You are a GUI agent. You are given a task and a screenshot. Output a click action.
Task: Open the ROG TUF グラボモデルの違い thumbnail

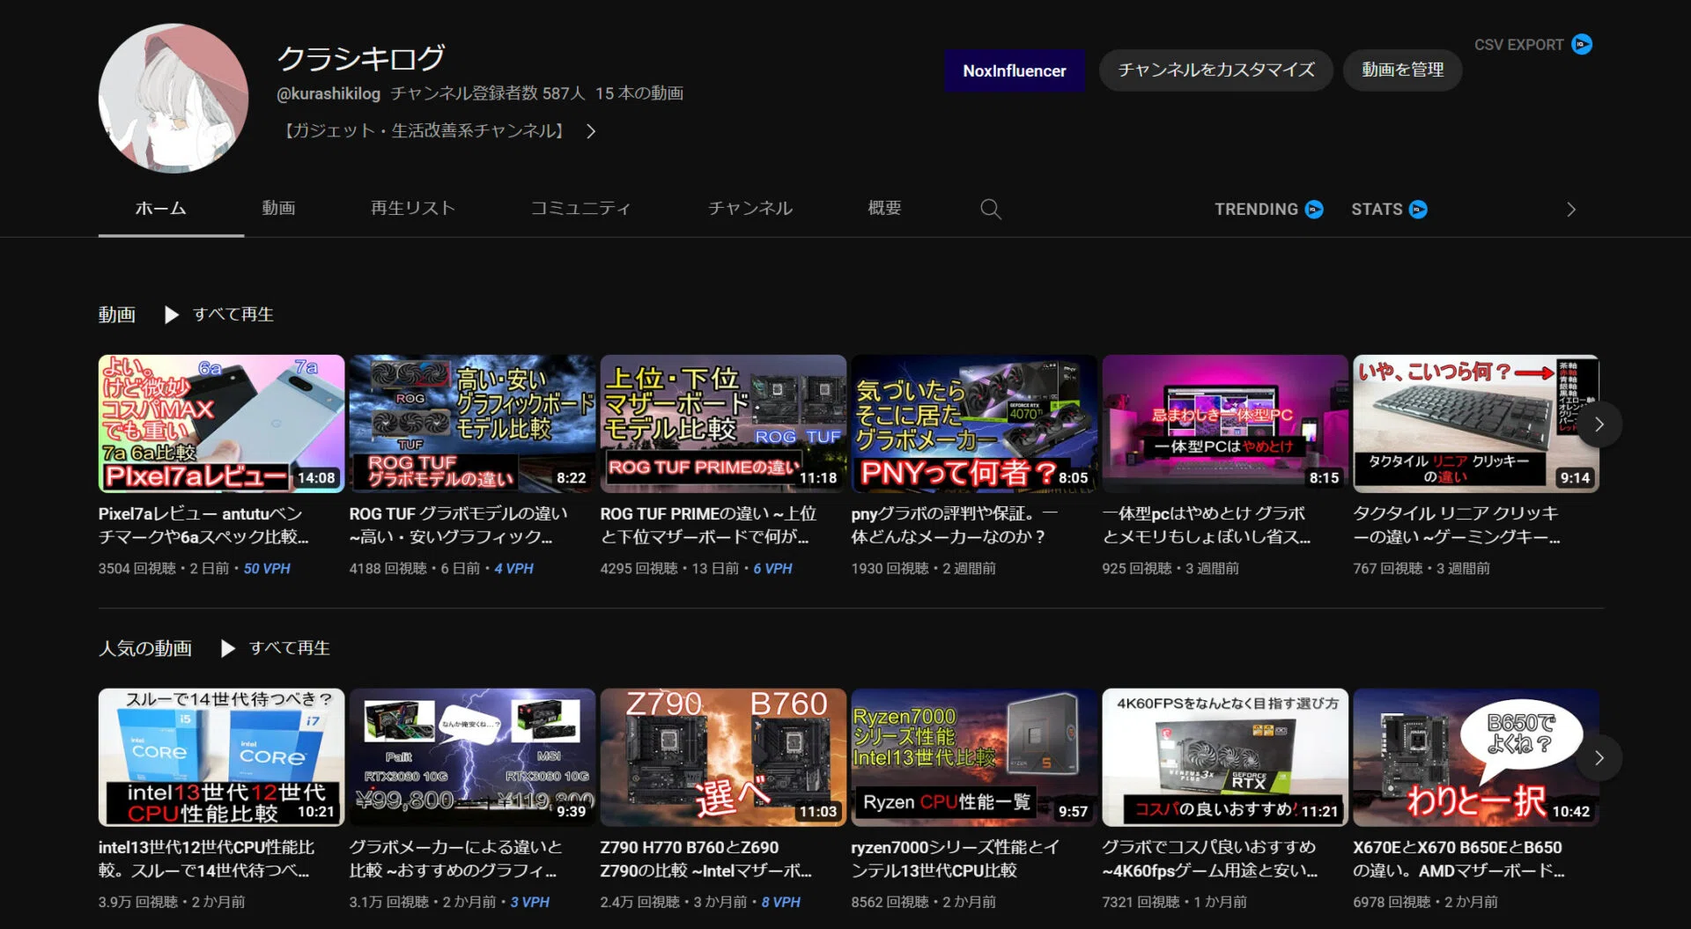click(x=472, y=424)
